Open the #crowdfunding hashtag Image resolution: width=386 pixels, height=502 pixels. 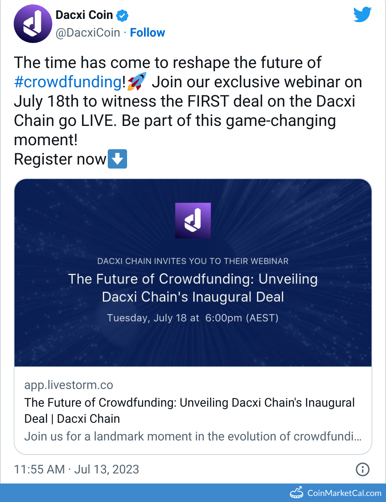(x=68, y=82)
